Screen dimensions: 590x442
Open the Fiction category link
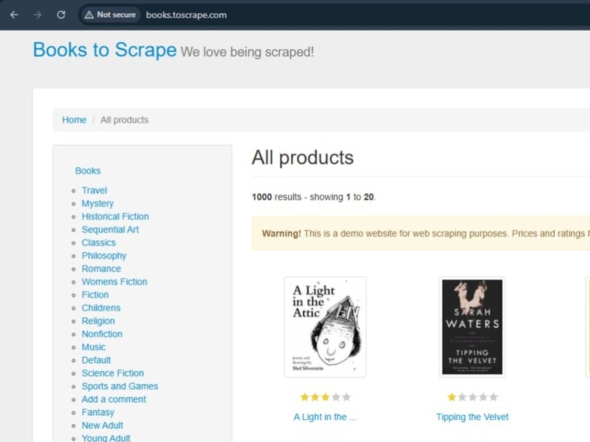click(95, 295)
